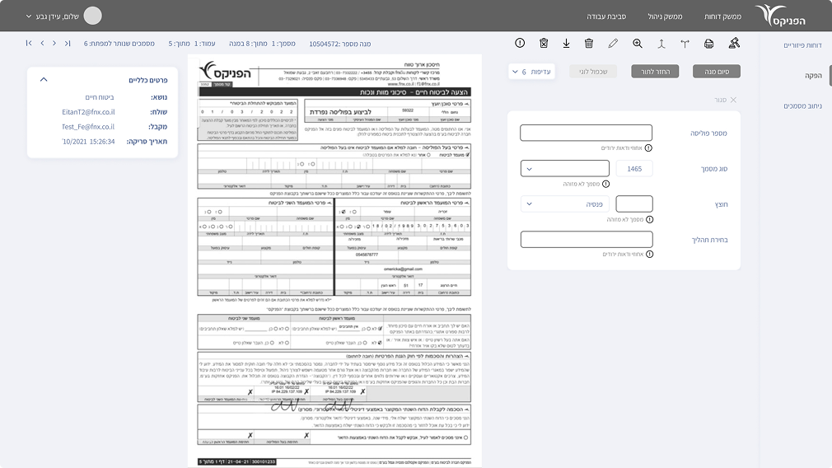Click the download arrow icon
The image size is (832, 468).
[x=567, y=43]
